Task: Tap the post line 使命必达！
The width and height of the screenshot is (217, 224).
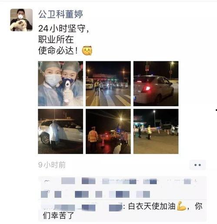Action: pyautogui.click(x=58, y=50)
